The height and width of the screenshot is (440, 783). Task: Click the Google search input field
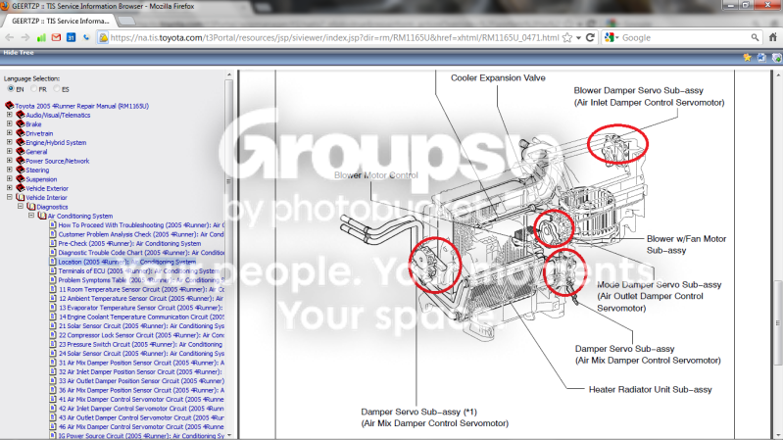pos(685,38)
